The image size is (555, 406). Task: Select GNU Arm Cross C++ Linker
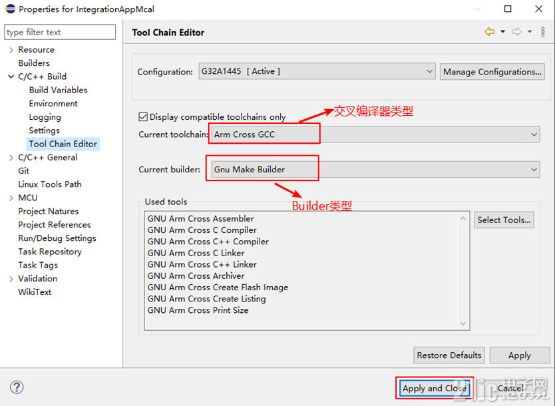coord(202,264)
